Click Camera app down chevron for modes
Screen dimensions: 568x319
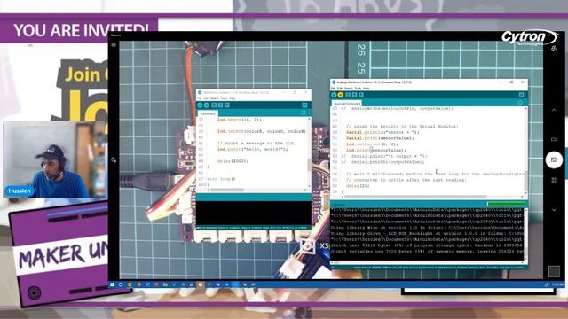click(x=554, y=210)
